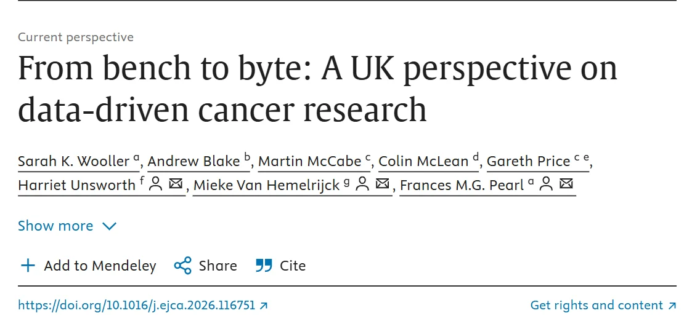The image size is (684, 321).
Task: Click the Share network icon
Action: pyautogui.click(x=183, y=266)
